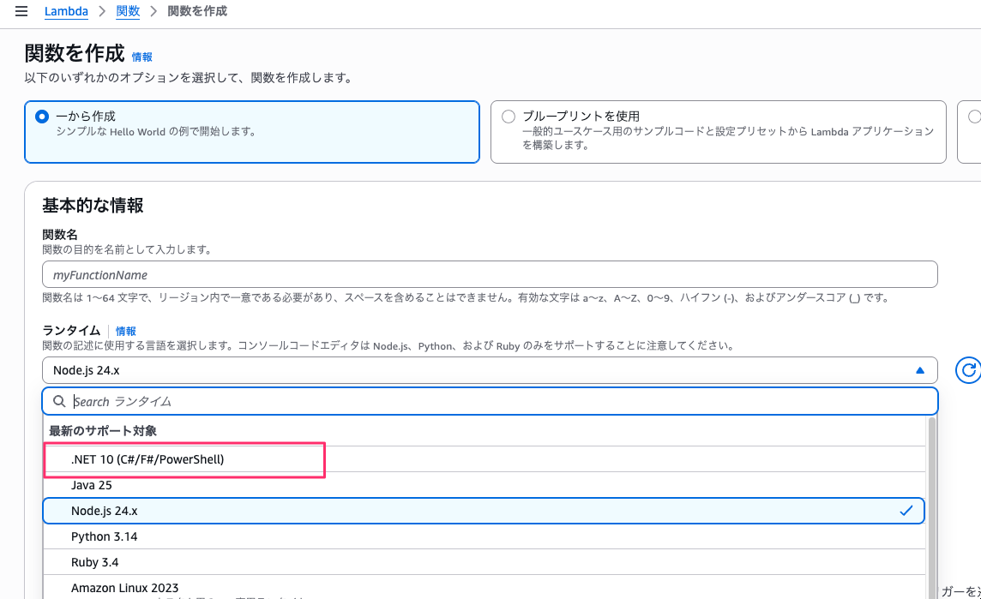Image resolution: width=981 pixels, height=599 pixels.
Task: Pick Ruby 3.4 as the runtime
Action: (94, 562)
